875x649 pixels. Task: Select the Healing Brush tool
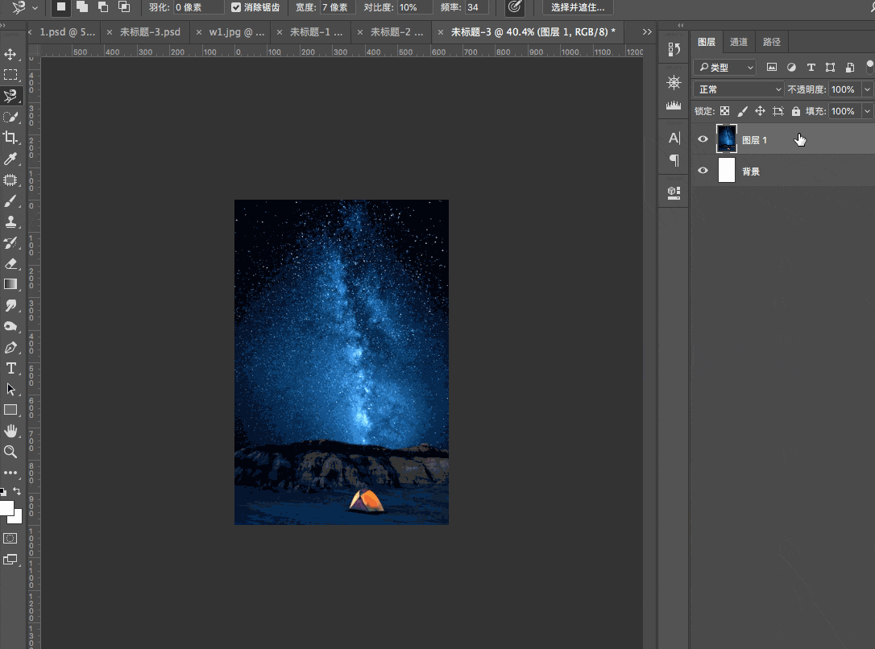(10, 180)
